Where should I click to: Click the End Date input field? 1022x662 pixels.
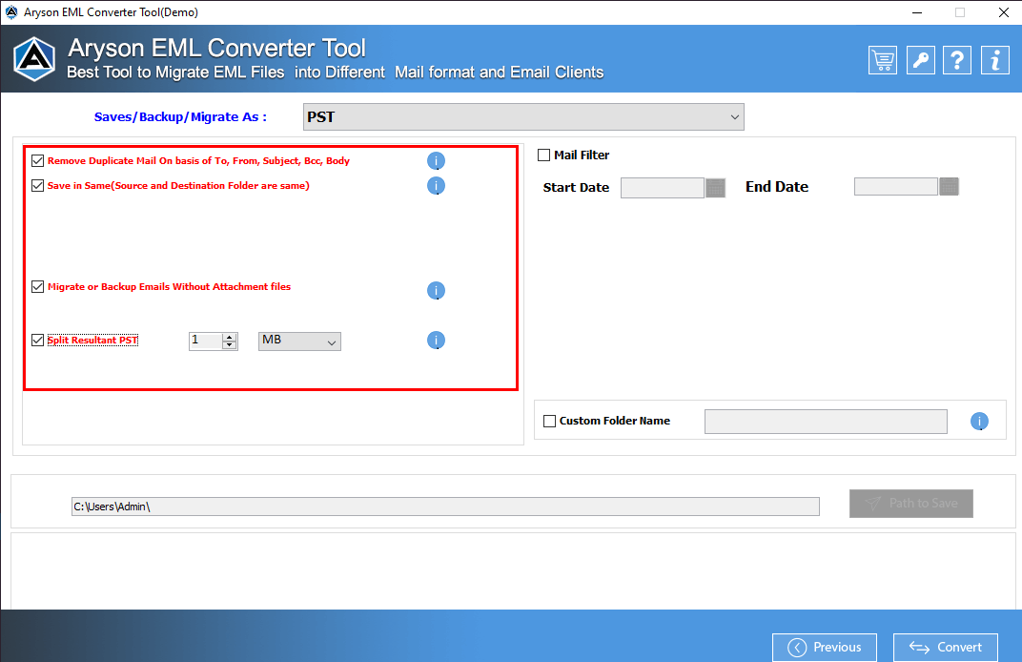[x=895, y=187]
